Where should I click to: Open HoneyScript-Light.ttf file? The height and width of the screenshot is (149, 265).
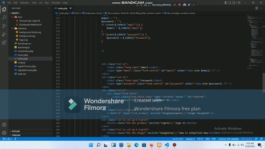(x=29, y=21)
